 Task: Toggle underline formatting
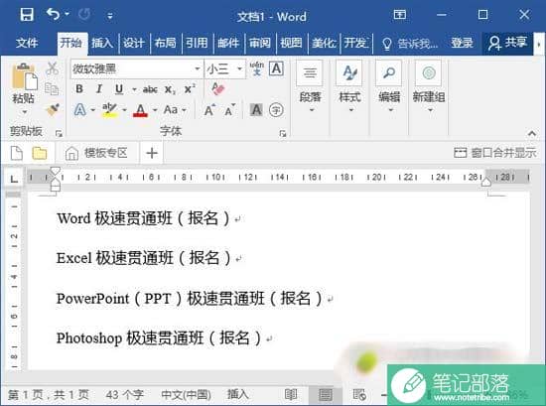pos(119,89)
